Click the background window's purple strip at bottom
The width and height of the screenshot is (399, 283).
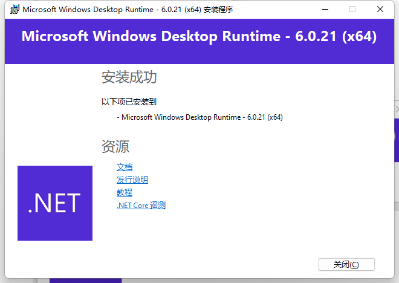pos(85,281)
